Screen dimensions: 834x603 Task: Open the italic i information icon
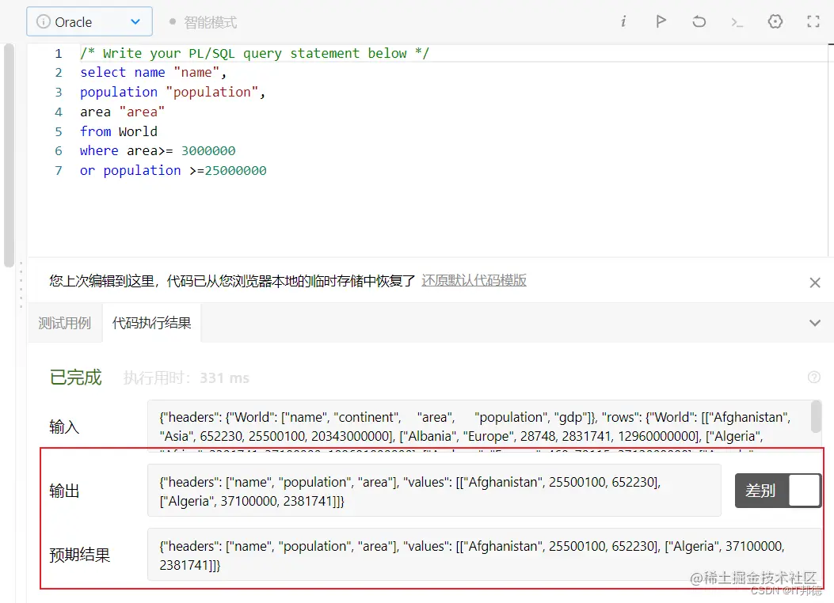click(x=623, y=22)
